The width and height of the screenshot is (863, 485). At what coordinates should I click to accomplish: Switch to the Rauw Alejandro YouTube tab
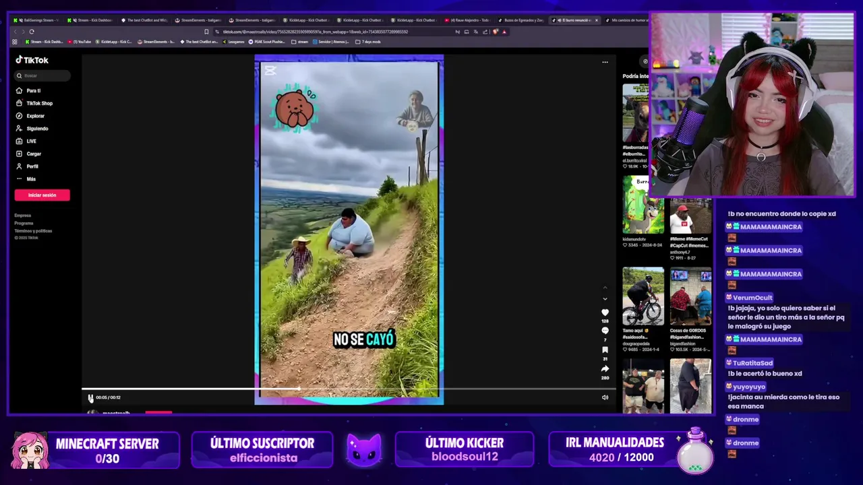pos(467,20)
